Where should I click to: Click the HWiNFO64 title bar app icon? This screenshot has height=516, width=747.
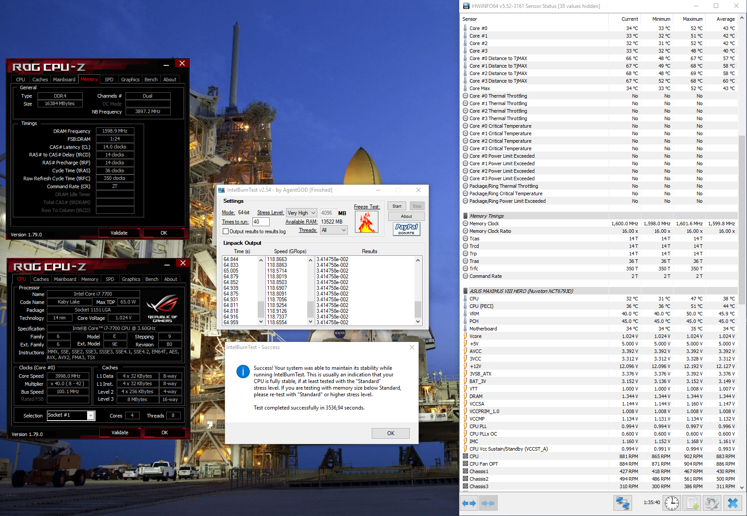(466, 6)
